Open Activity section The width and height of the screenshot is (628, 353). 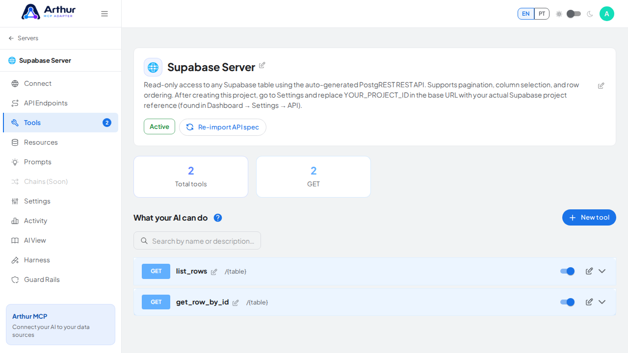[x=60, y=221]
